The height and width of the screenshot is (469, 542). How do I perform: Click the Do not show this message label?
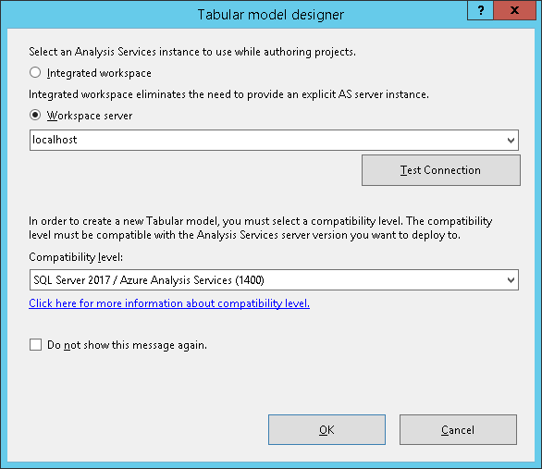(127, 345)
